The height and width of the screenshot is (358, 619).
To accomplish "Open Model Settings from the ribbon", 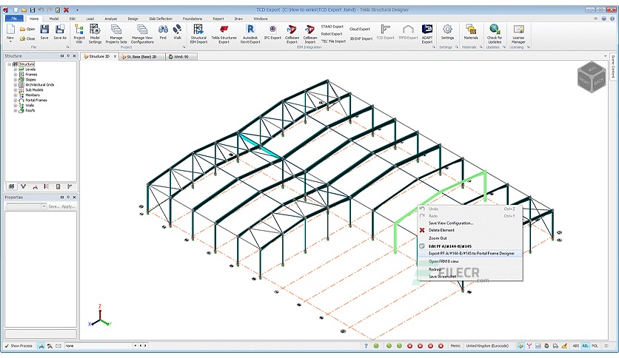I will point(95,33).
